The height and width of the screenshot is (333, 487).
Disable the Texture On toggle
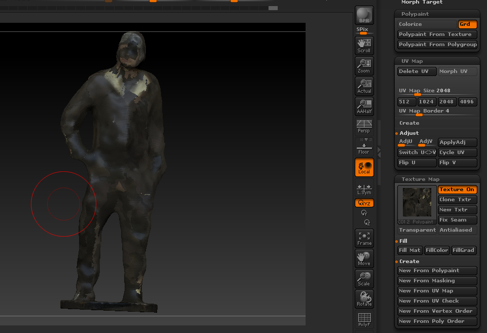pyautogui.click(x=457, y=189)
